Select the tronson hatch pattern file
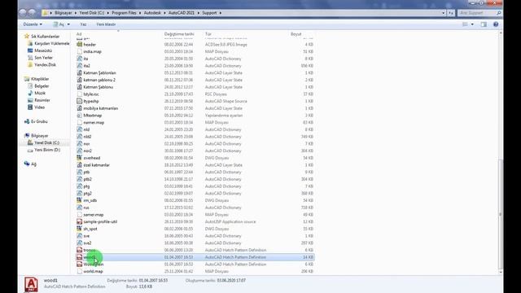521x293 pixels. pyautogui.click(x=90, y=250)
